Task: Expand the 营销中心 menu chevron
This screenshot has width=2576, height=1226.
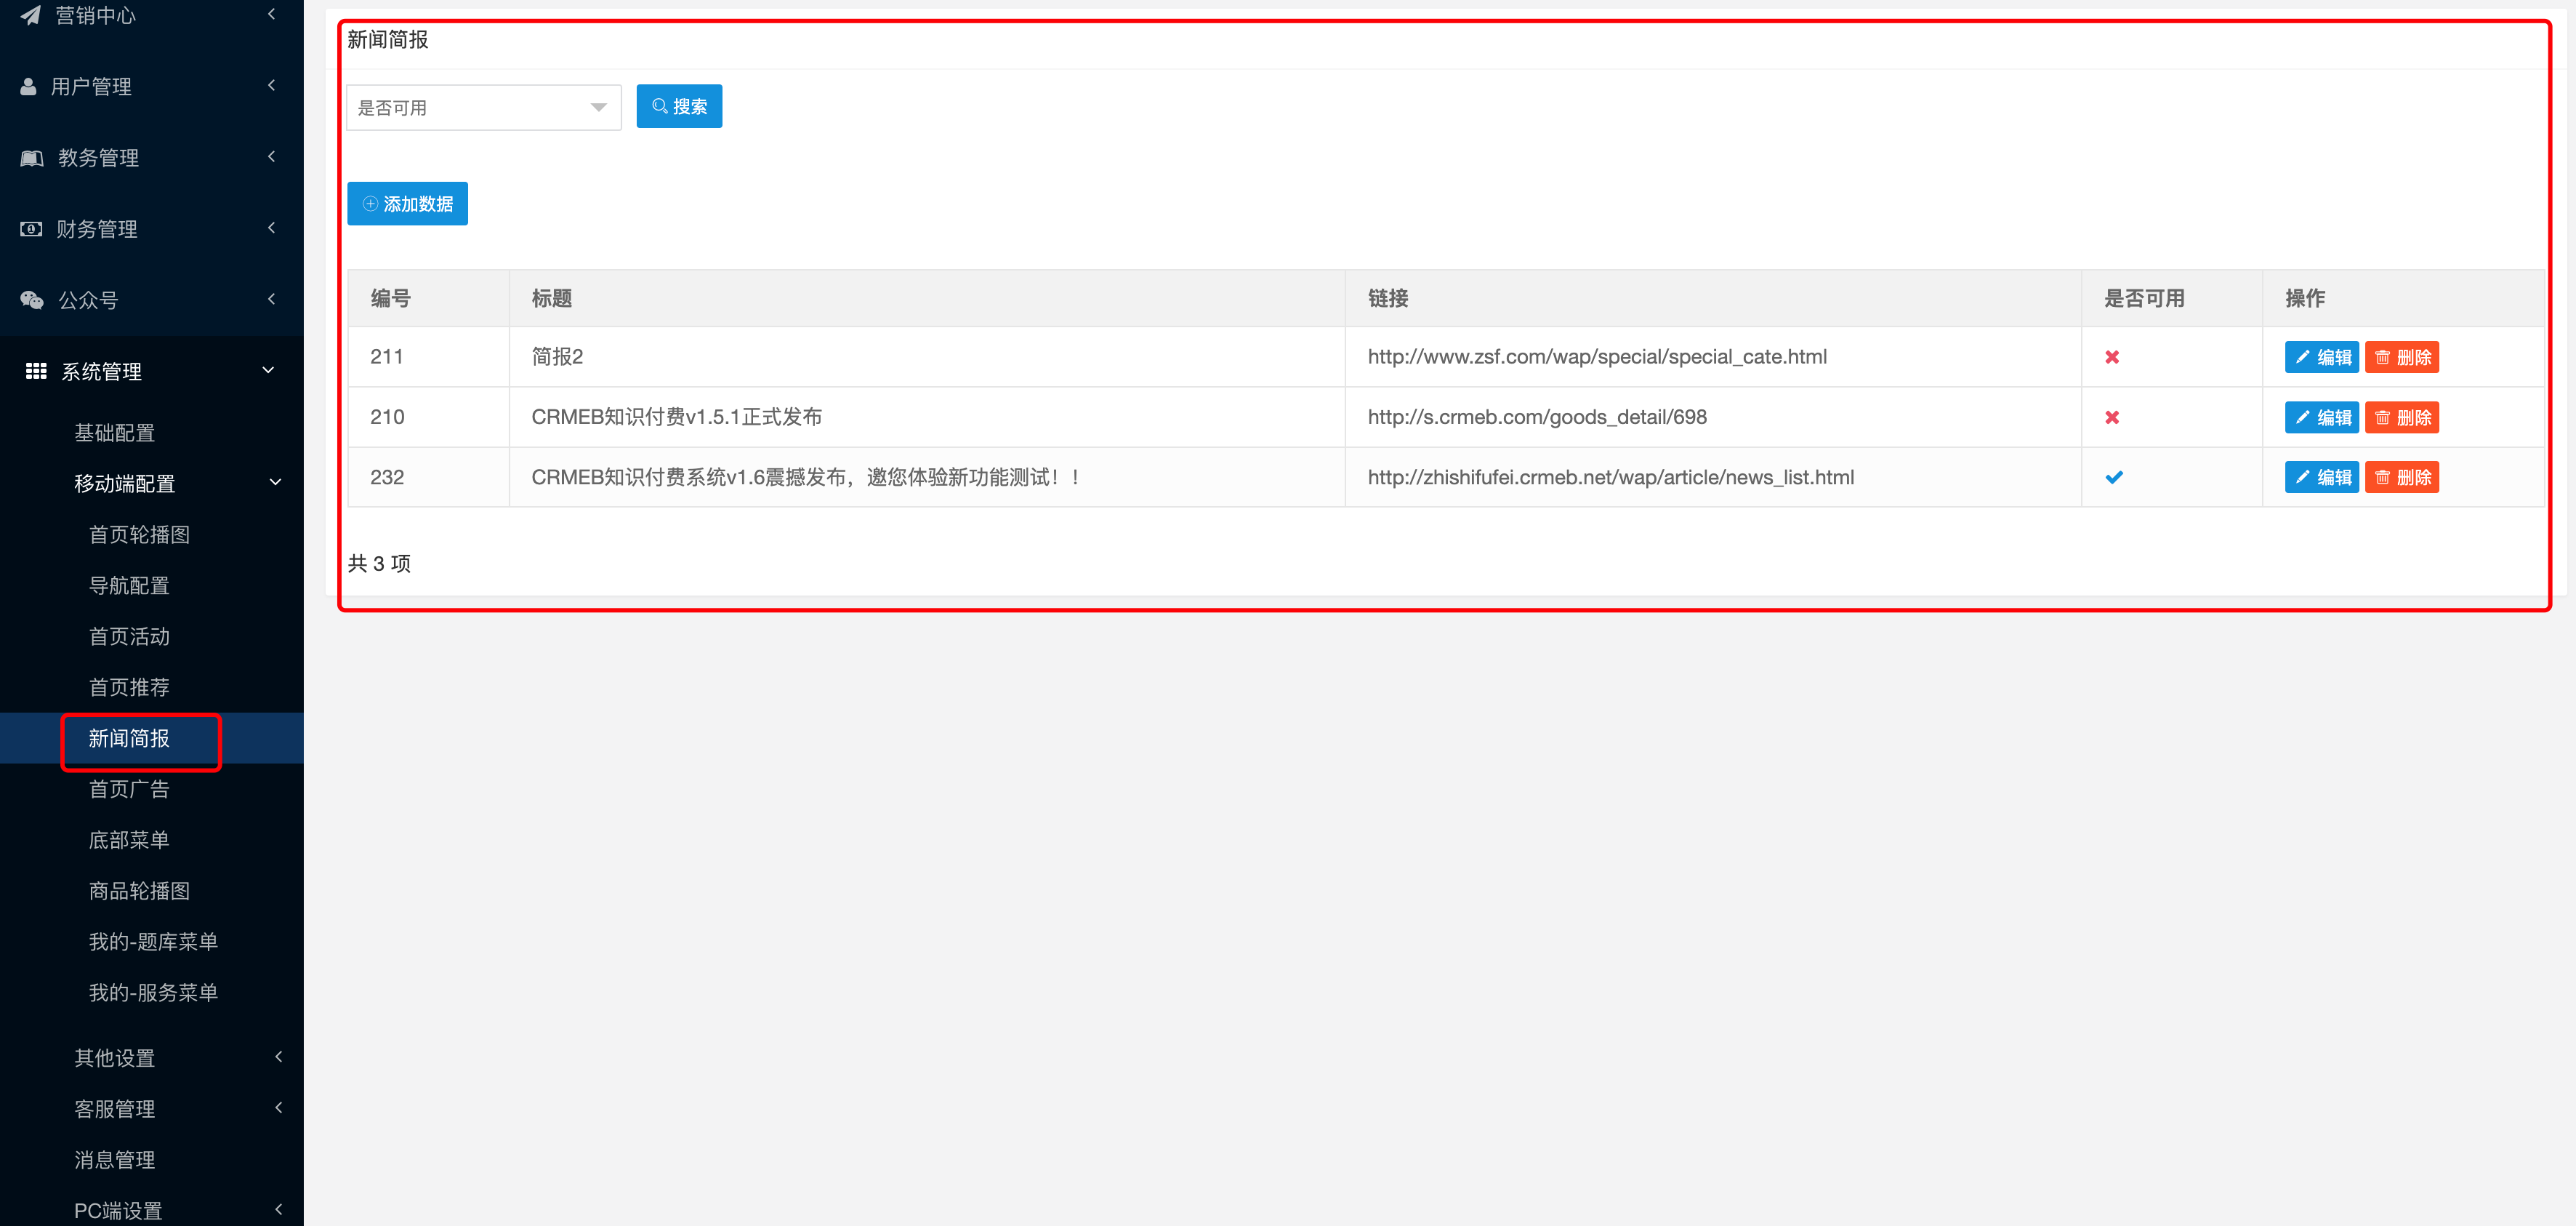Action: click(x=271, y=14)
